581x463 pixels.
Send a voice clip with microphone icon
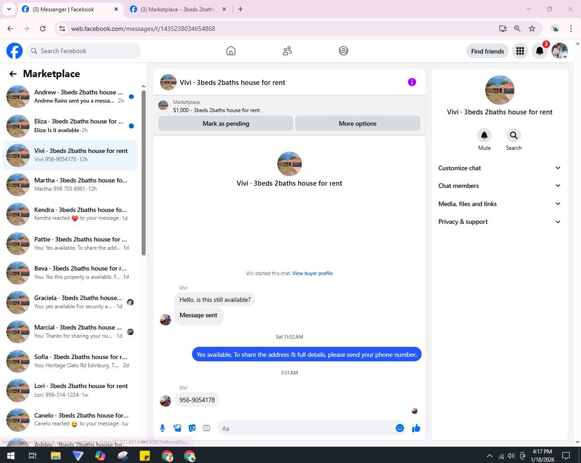coord(162,428)
